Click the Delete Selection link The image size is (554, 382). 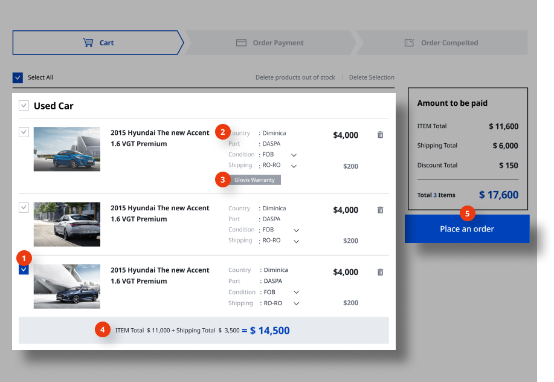pos(372,77)
